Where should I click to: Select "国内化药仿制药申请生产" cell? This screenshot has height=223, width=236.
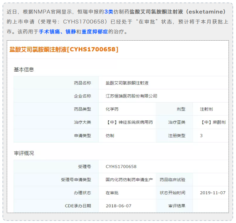129,180
